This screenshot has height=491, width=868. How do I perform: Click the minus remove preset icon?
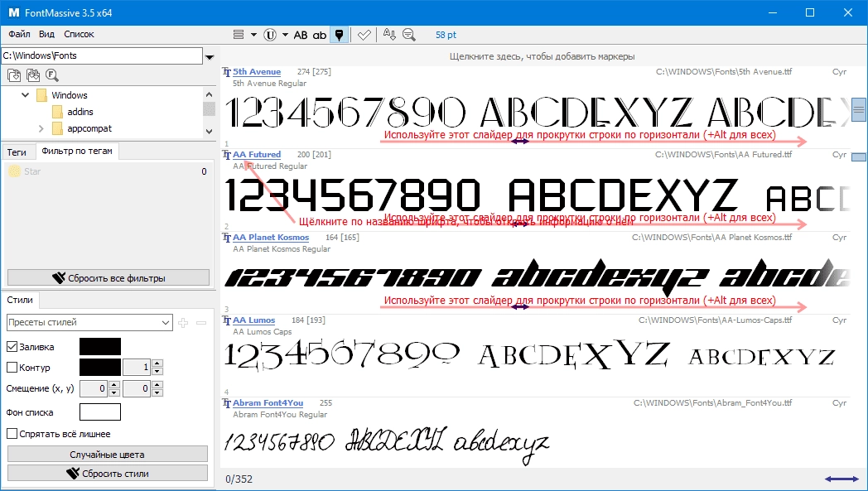coord(201,322)
